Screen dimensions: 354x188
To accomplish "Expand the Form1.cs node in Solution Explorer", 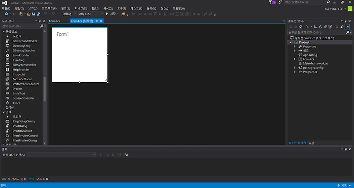I will coord(295,59).
